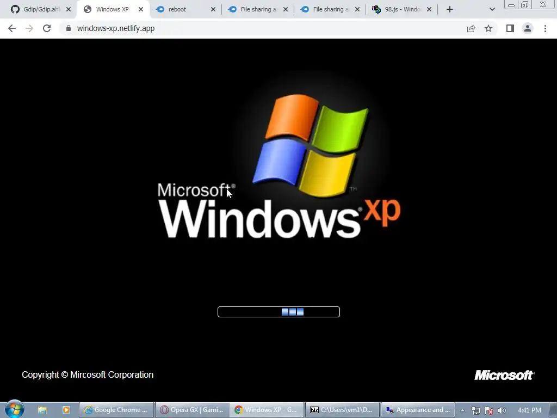Screen dimensions: 557x418
Task: Bookmark this page with the star
Action: [x=488, y=28]
